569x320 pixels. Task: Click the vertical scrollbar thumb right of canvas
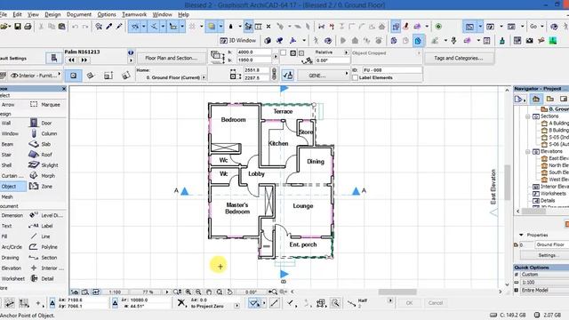click(507, 182)
